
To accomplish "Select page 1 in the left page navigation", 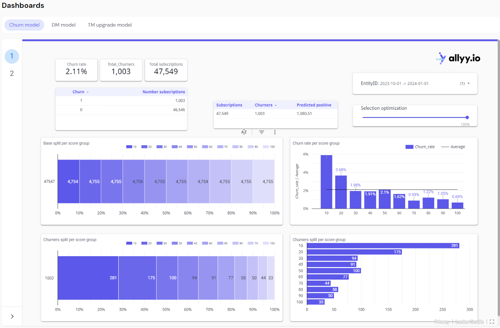I will tap(12, 56).
